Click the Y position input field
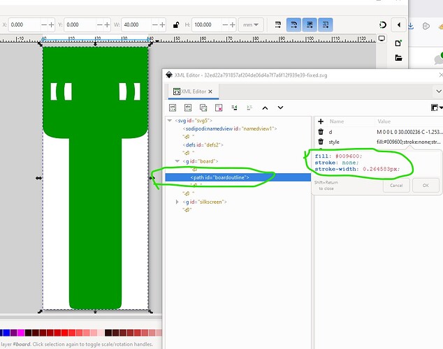Screen dimensions: 443x349 click(x=80, y=25)
